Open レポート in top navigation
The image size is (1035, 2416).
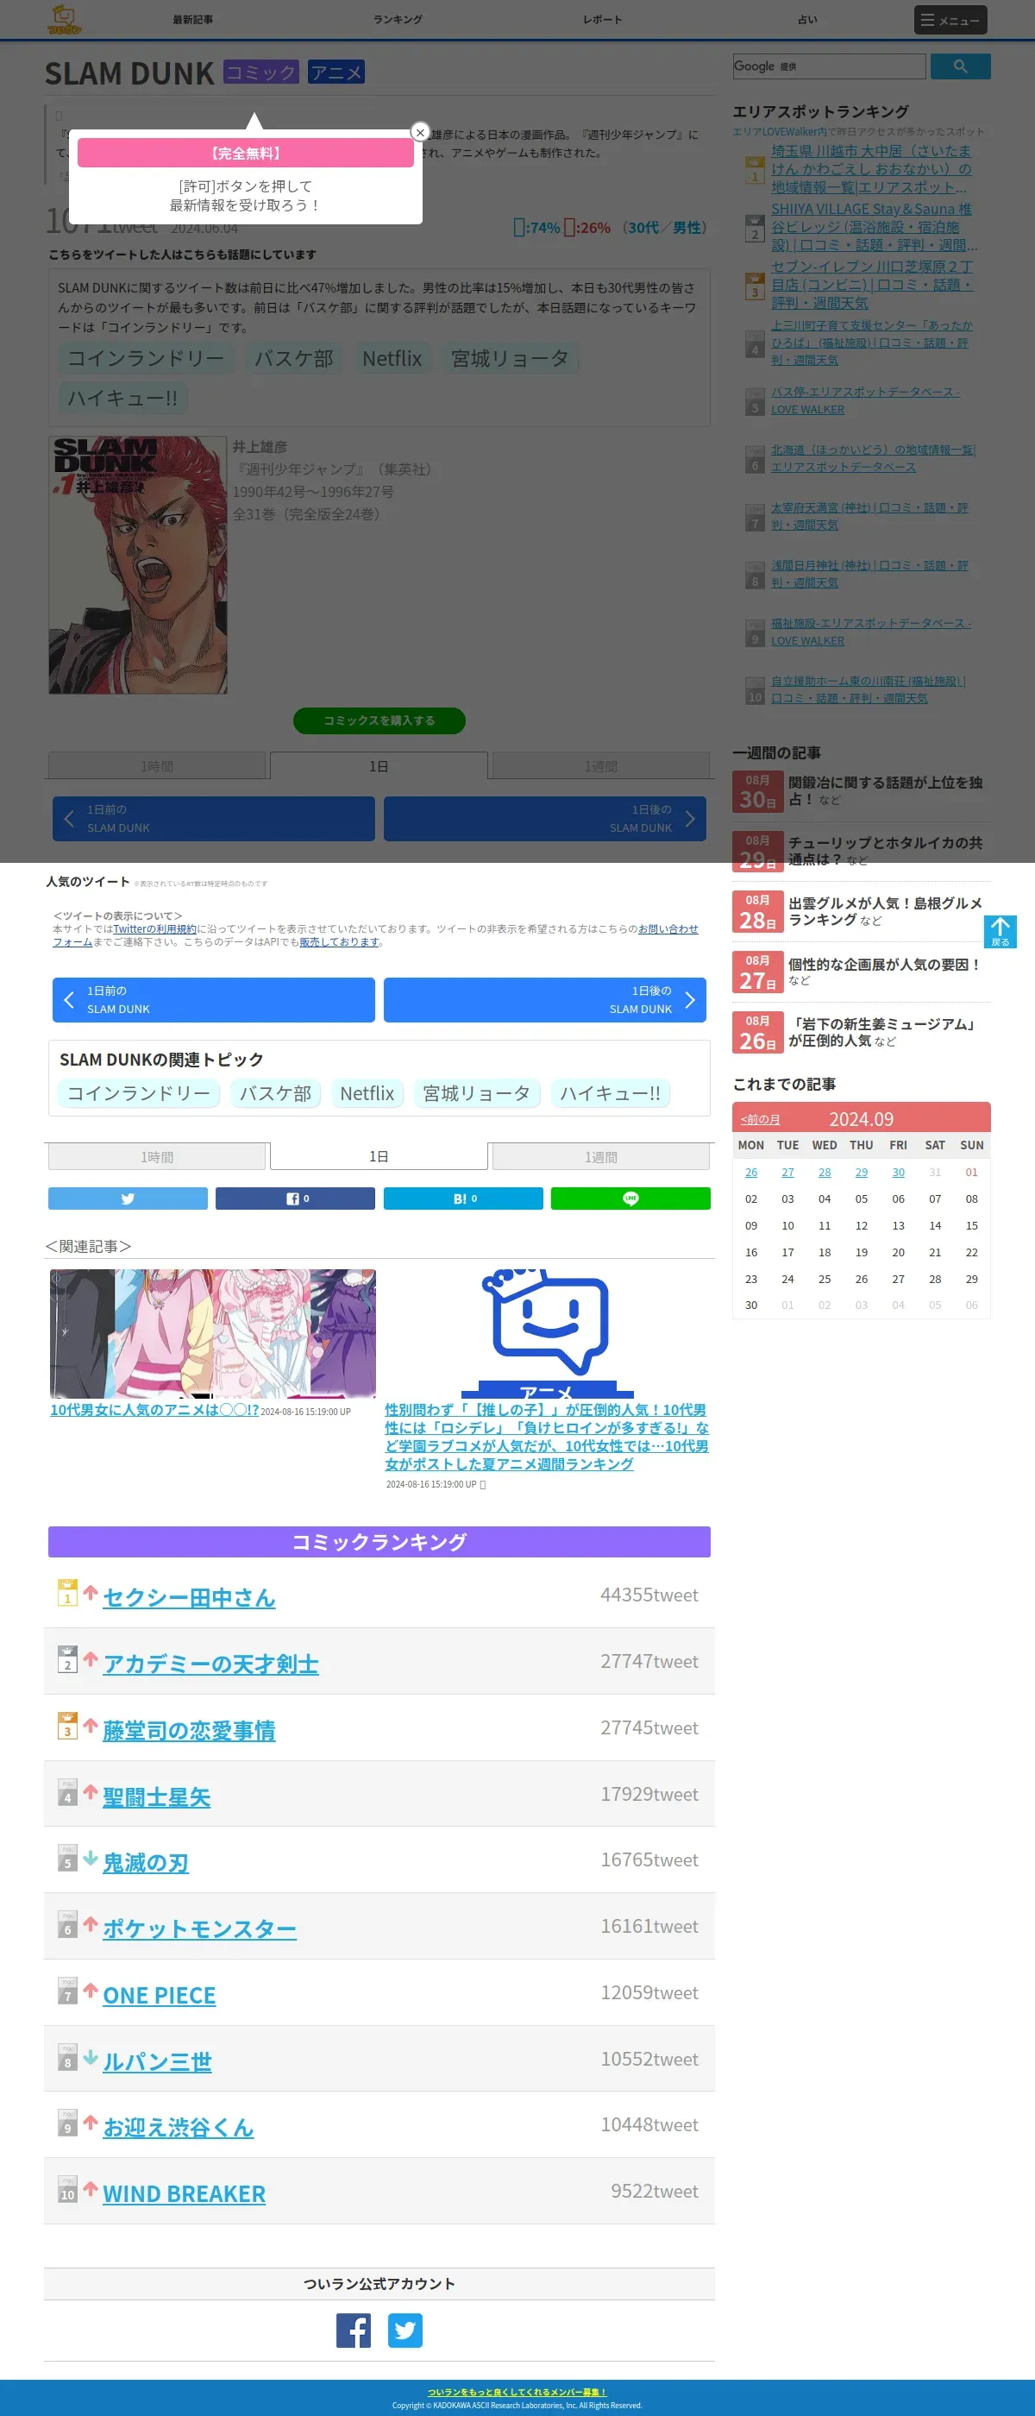(x=602, y=20)
